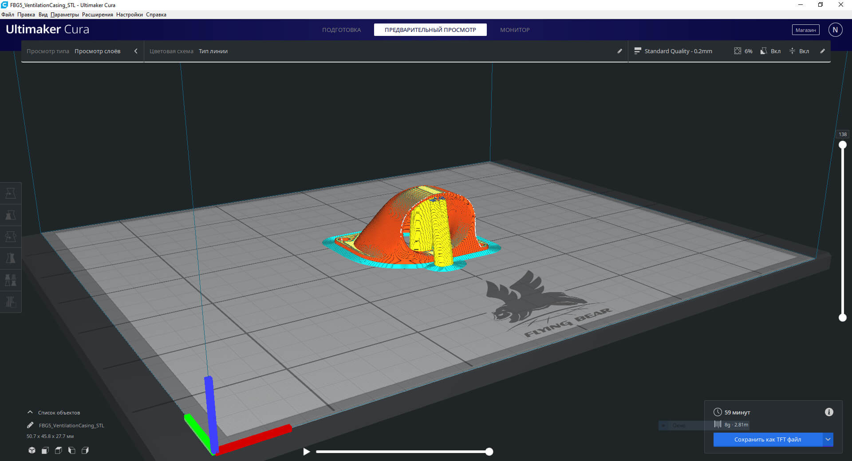Play the layer simulation
Image resolution: width=852 pixels, height=461 pixels.
coord(306,452)
